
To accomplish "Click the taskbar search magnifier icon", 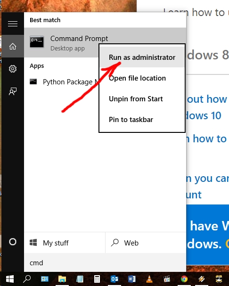I will pyautogui.click(x=27, y=279).
